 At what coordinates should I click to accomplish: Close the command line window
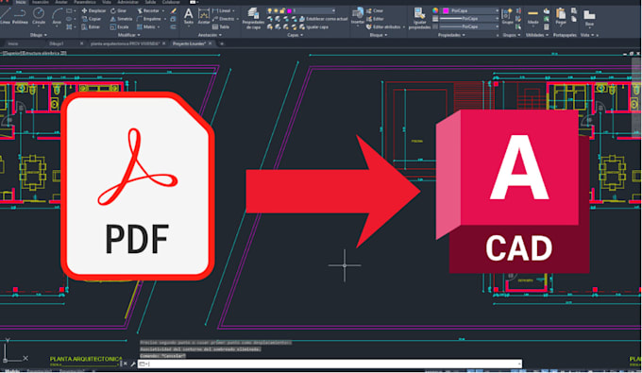(x=126, y=364)
